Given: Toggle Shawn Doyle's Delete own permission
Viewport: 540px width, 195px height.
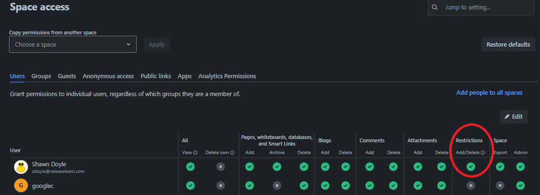Looking at the screenshot, I should [x=221, y=167].
